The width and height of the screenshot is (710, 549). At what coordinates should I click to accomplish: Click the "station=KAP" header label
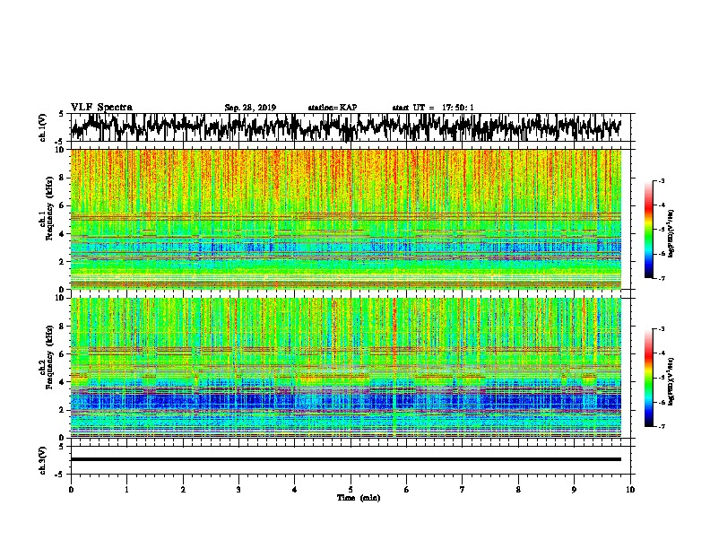pos(333,108)
